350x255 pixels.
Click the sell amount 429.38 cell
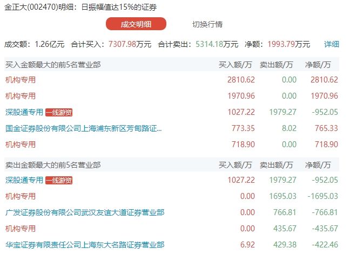point(285,245)
